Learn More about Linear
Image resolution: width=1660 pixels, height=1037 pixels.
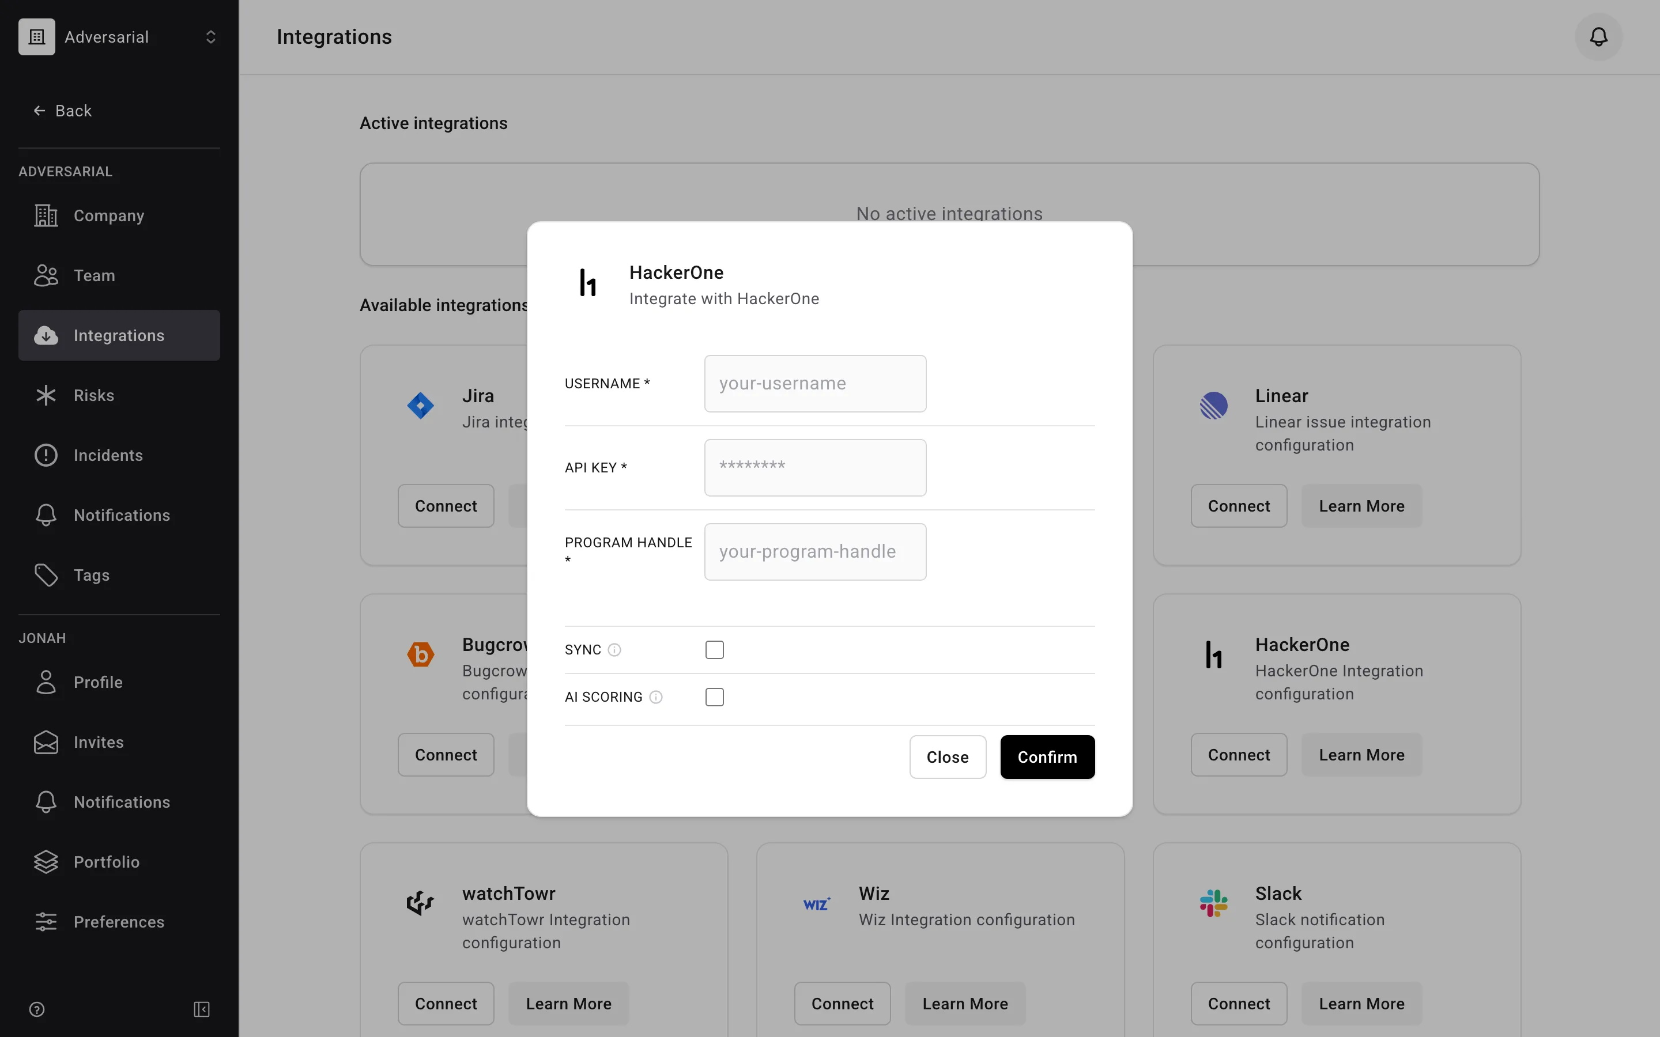pyautogui.click(x=1361, y=506)
